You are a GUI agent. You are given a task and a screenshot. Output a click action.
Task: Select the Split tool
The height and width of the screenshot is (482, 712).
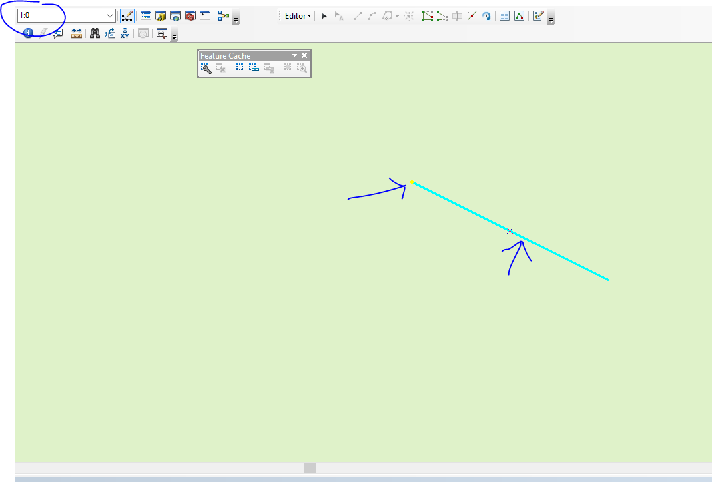coord(472,16)
